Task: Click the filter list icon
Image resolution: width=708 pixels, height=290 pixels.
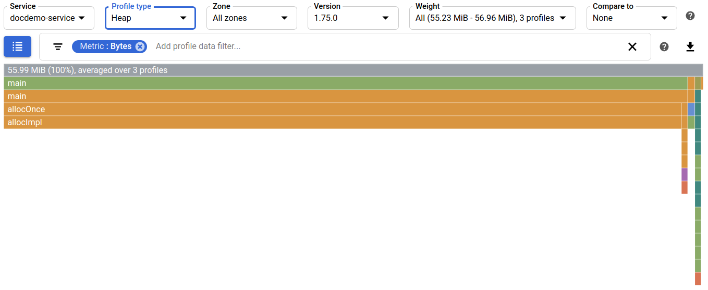Action: [58, 46]
